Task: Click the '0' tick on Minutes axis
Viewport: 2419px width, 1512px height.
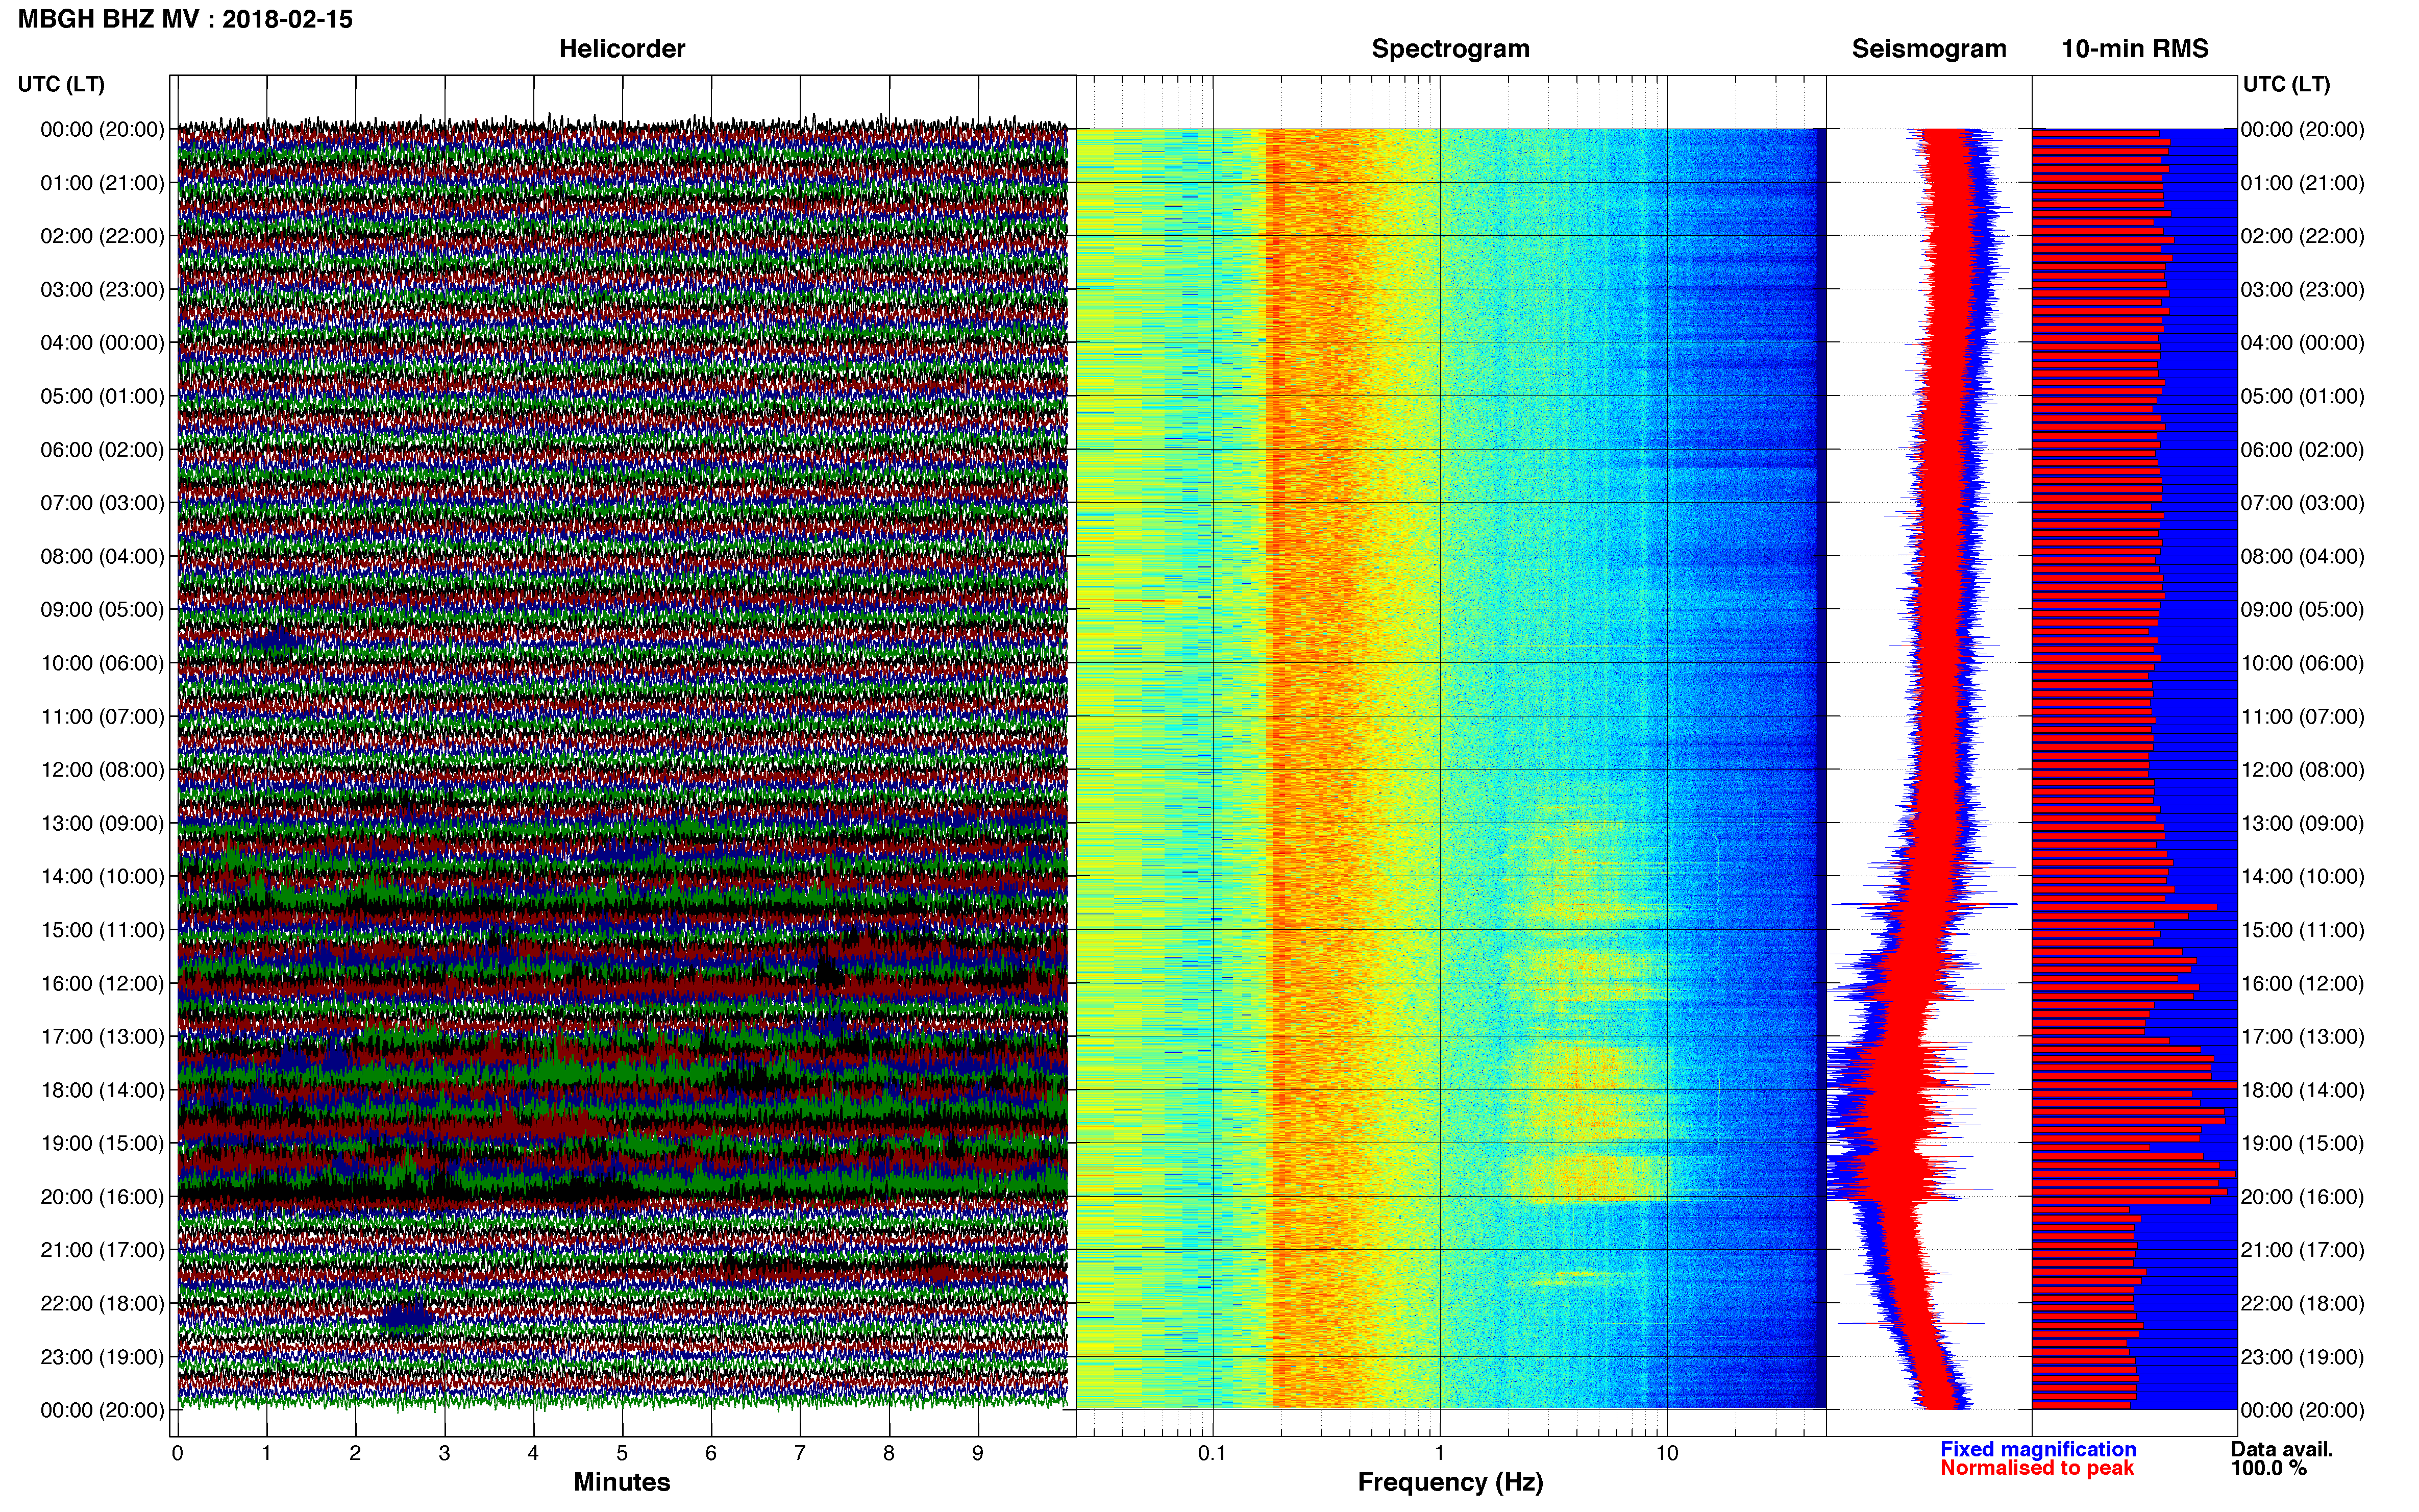Action: point(177,1453)
